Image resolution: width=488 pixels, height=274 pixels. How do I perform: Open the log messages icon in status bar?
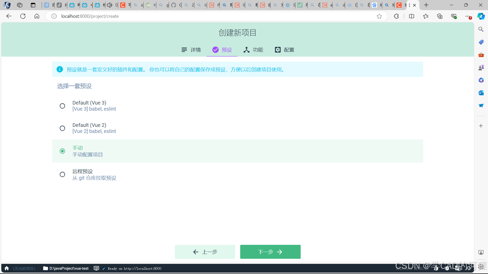(96, 268)
